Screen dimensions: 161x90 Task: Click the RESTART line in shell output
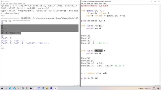(x=39, y=19)
